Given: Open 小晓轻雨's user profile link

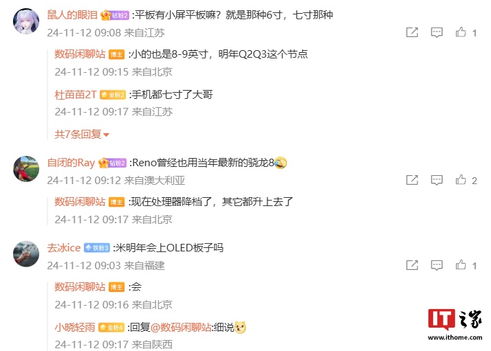Looking at the screenshot, I should click(x=75, y=328).
